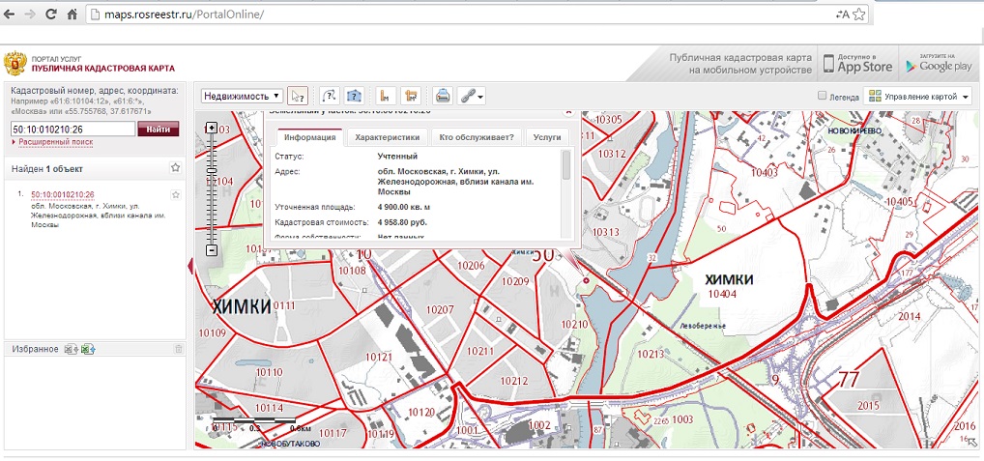This screenshot has height=461, width=984.
Task: Click the translate page icon in address bar
Action: pos(842,14)
